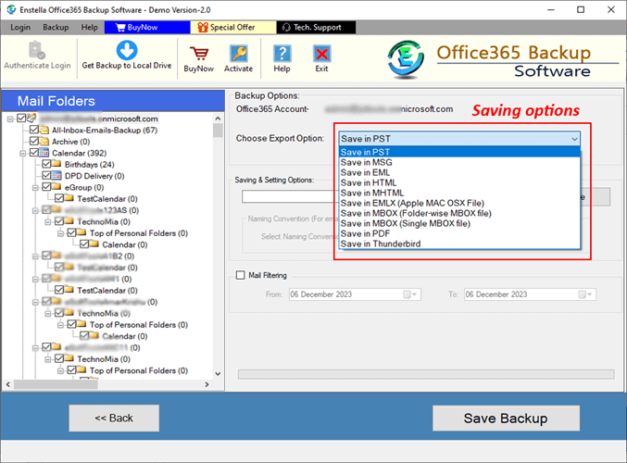Click Get Backup to Local Drive icon
This screenshot has height=463, width=627.
pos(127,50)
